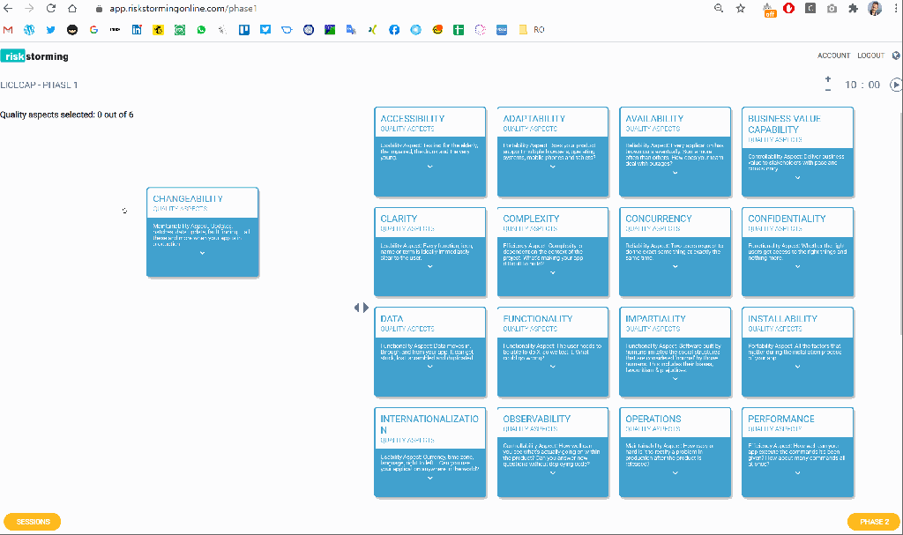
Task: Expand the Accessibility card description
Action: pos(430,166)
